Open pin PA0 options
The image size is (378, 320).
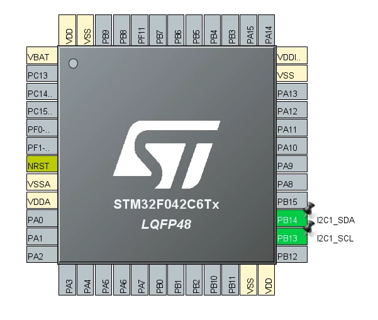pos(42,218)
